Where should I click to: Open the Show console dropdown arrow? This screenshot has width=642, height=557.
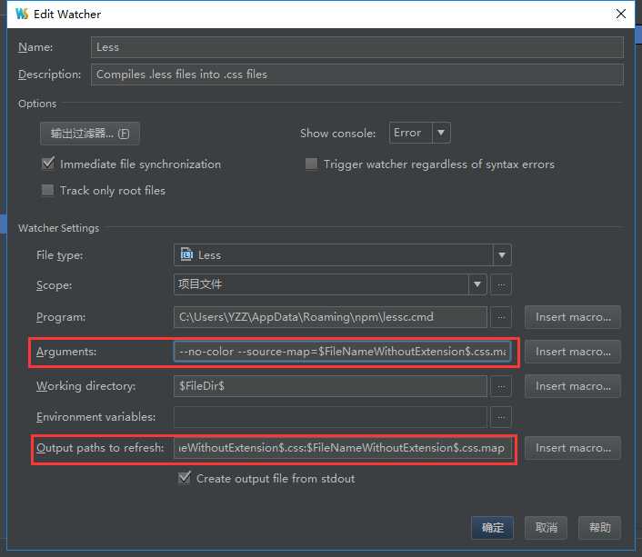point(441,133)
